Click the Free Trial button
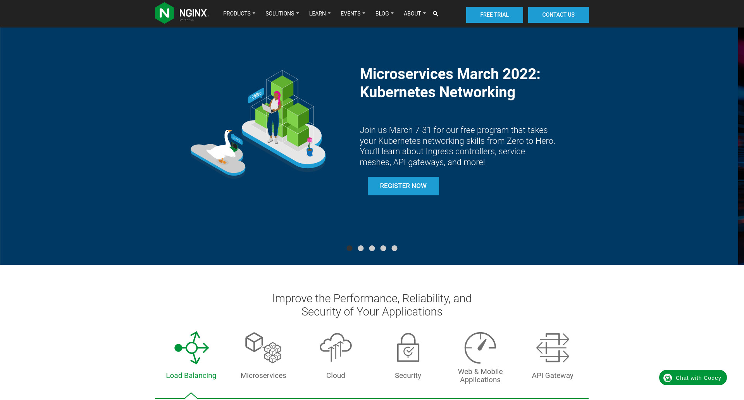 tap(494, 15)
